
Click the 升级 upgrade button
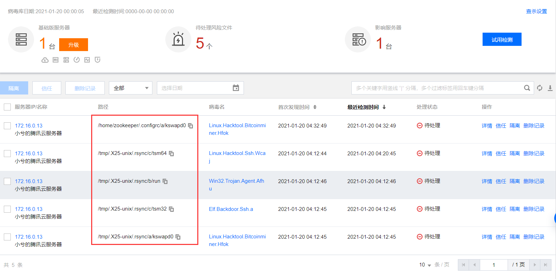pos(73,45)
